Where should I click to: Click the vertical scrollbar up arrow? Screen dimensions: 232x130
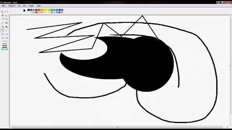(x=231, y=16)
